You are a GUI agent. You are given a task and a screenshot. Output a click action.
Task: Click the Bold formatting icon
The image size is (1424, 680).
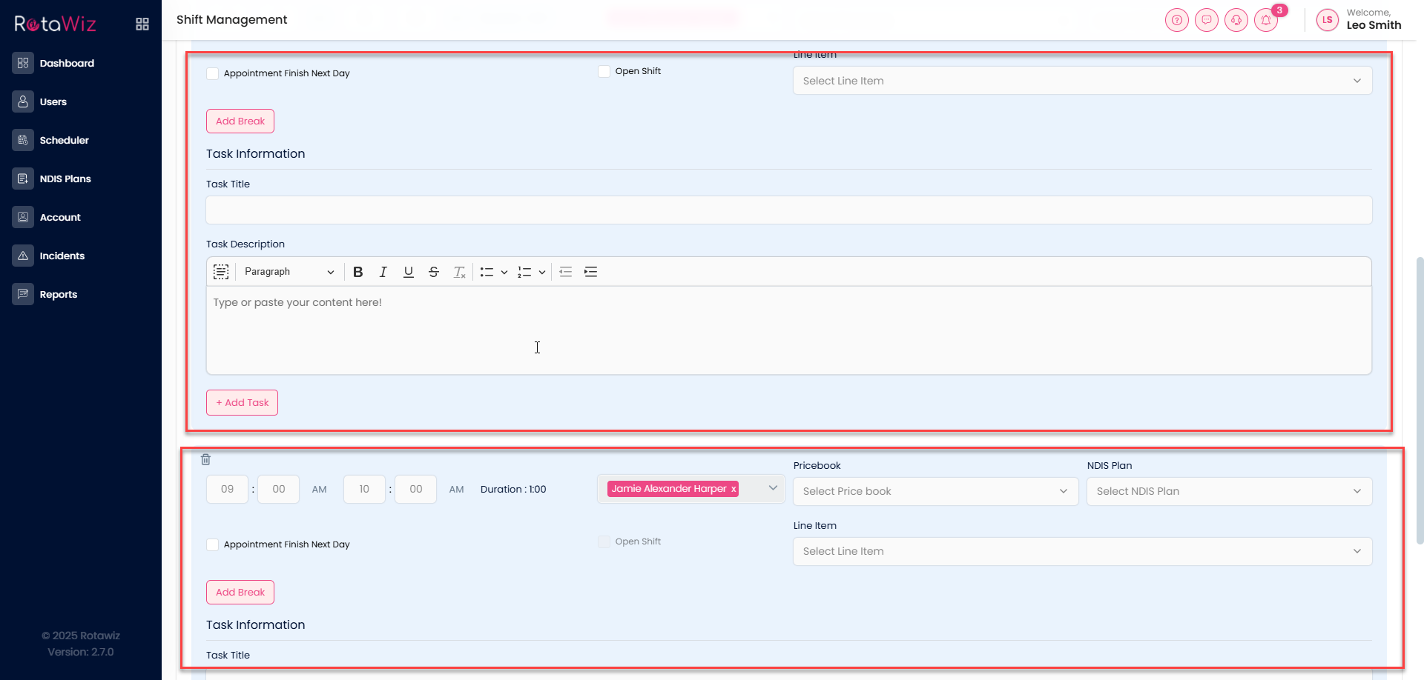[357, 272]
